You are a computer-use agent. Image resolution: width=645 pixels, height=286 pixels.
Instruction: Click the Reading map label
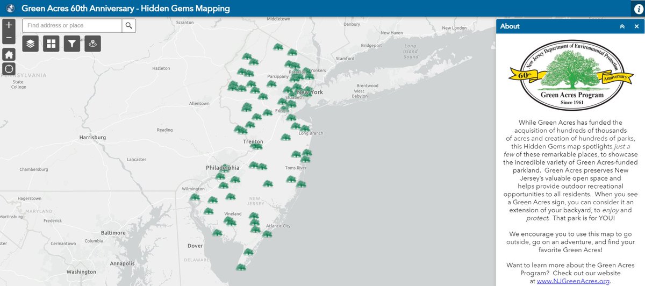click(164, 130)
